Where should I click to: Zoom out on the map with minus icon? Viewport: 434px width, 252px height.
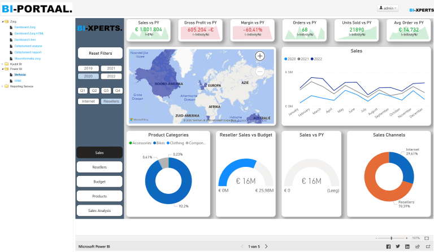coord(260,71)
